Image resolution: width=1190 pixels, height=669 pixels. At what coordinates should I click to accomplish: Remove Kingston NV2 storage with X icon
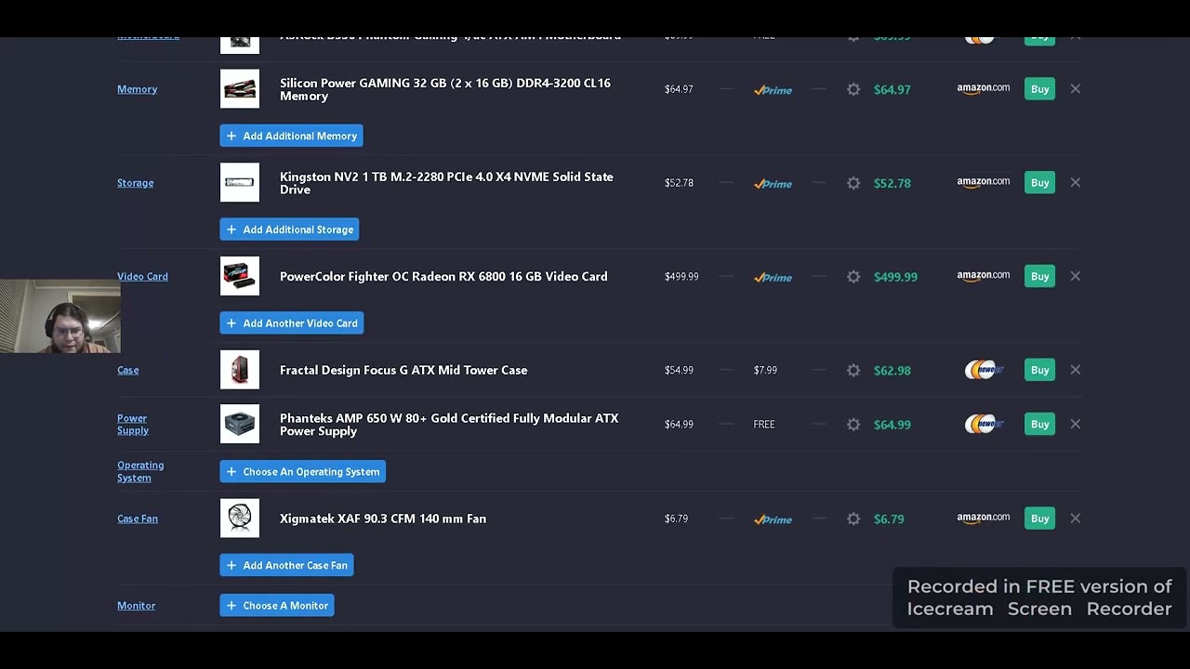click(1075, 183)
